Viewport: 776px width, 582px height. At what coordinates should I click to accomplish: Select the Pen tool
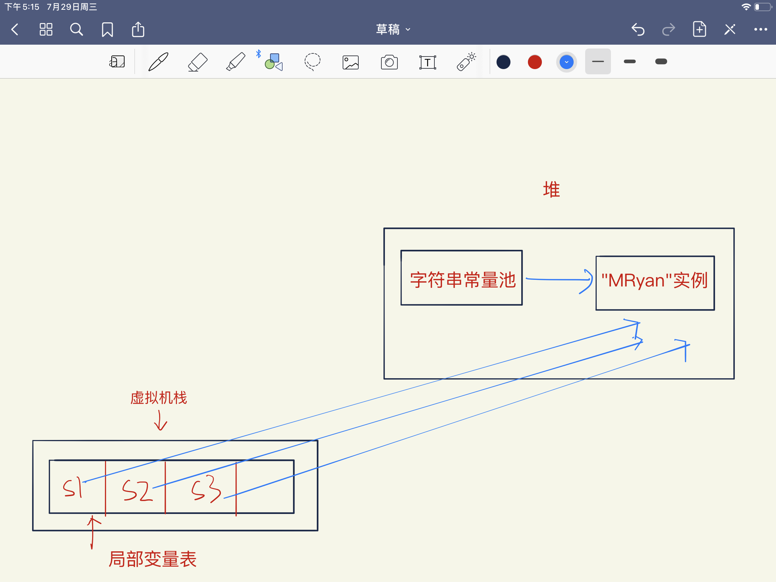[x=158, y=61]
